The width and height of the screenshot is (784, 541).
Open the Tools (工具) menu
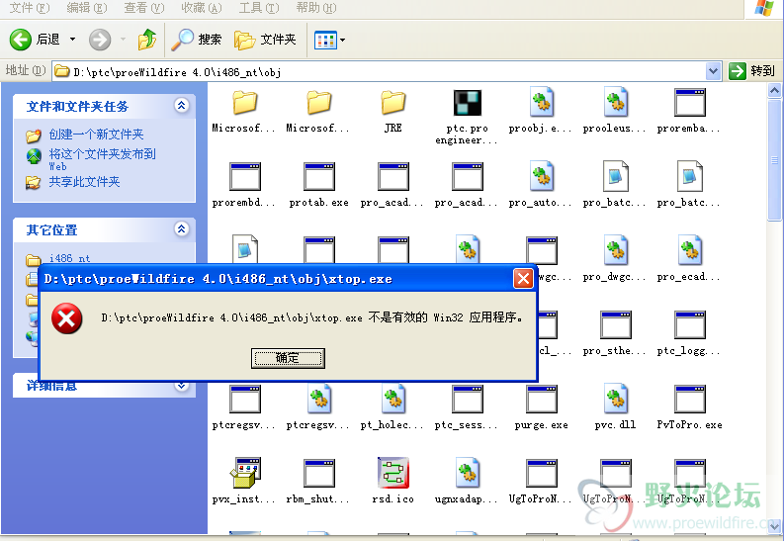258,8
